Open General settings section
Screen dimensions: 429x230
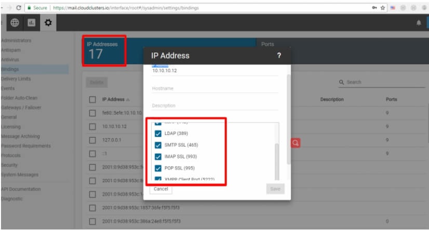[9, 117]
